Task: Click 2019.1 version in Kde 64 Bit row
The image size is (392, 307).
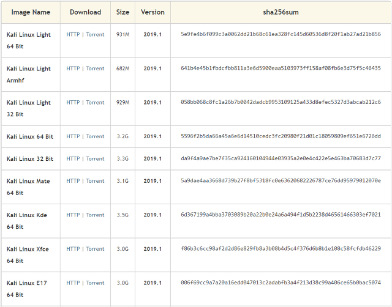Action: click(153, 215)
